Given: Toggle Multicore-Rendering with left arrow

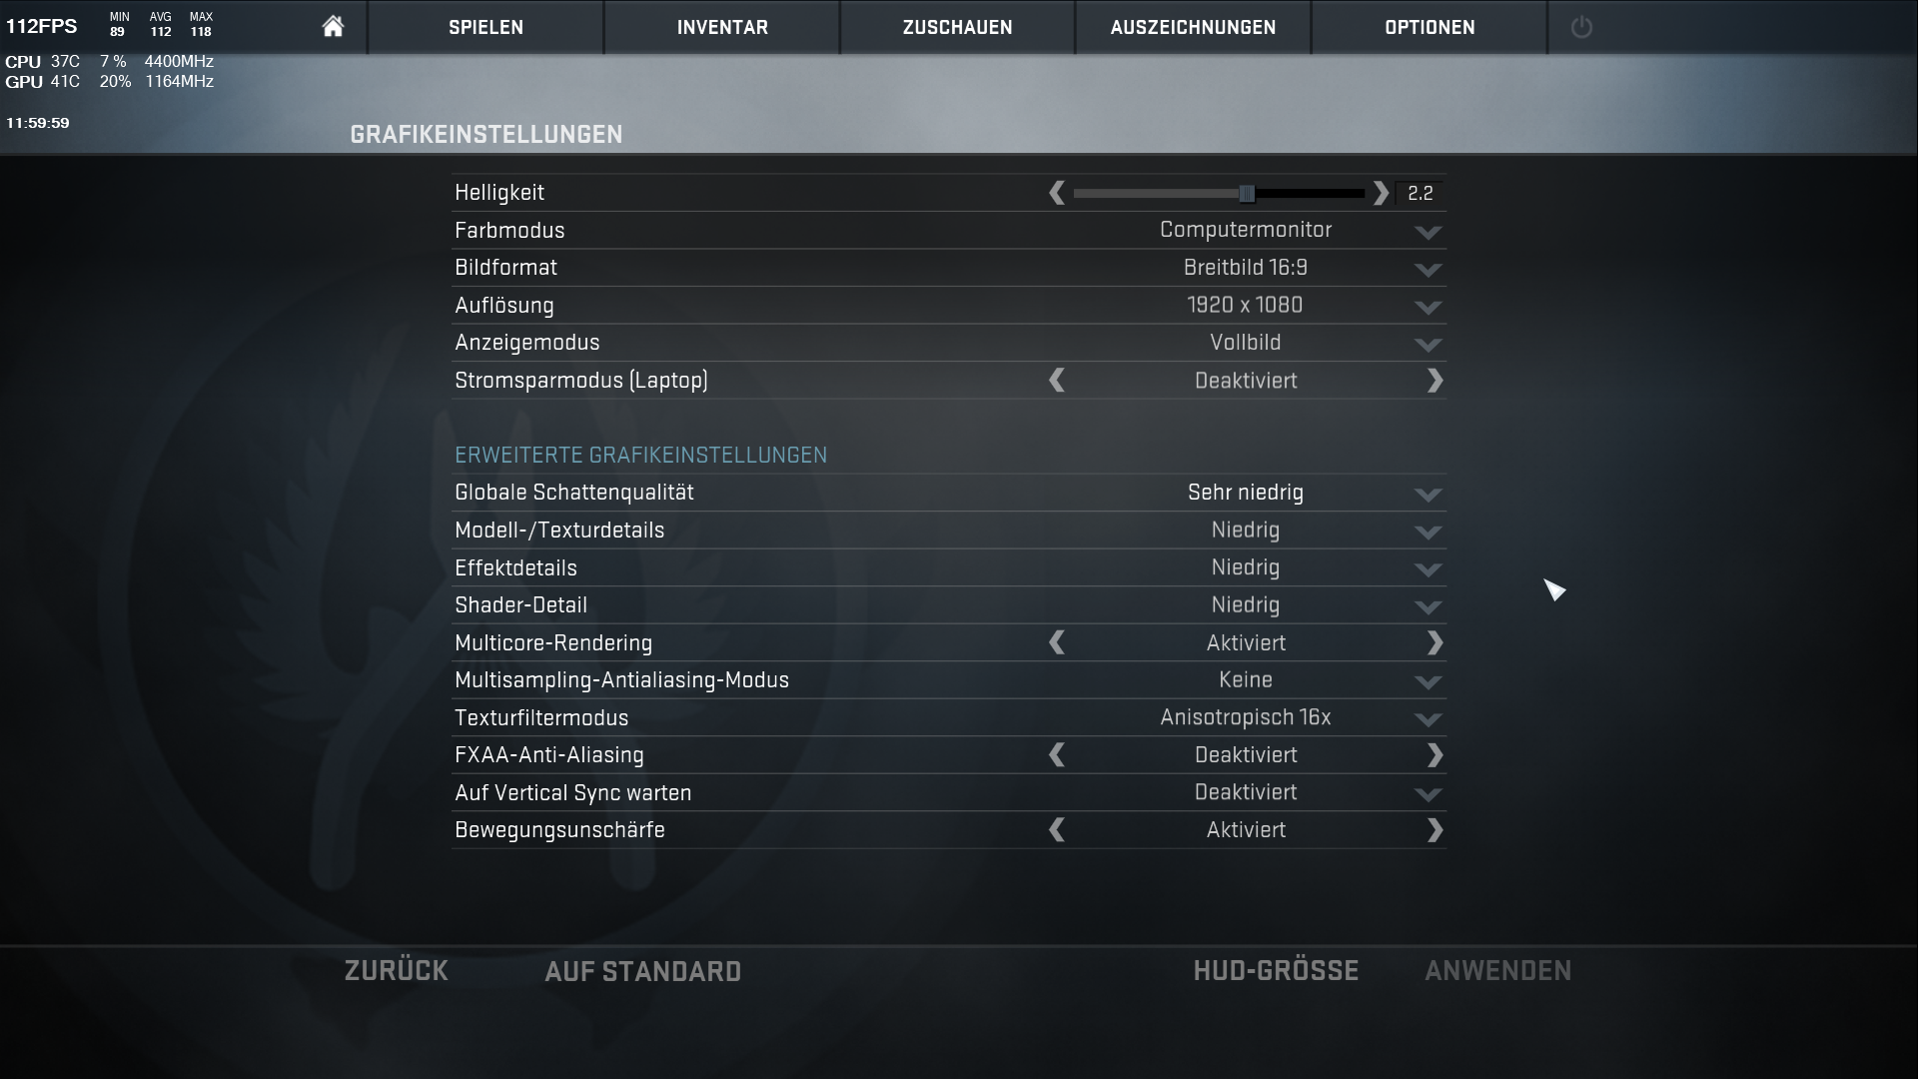Looking at the screenshot, I should click(x=1057, y=643).
